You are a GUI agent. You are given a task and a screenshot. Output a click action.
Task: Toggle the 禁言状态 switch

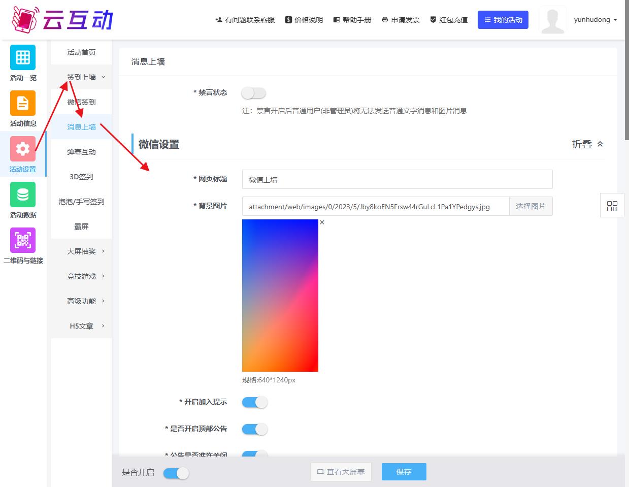(254, 93)
